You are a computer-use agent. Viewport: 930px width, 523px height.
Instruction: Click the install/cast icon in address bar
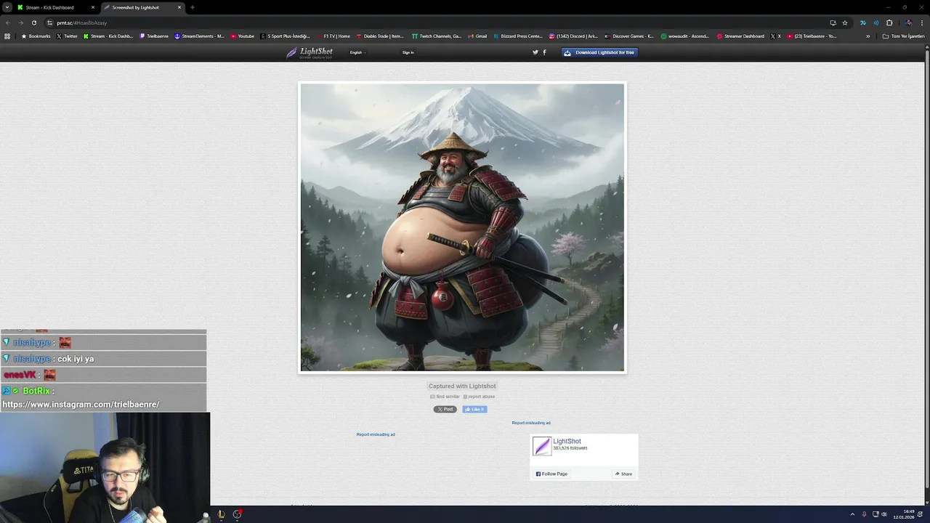click(833, 23)
